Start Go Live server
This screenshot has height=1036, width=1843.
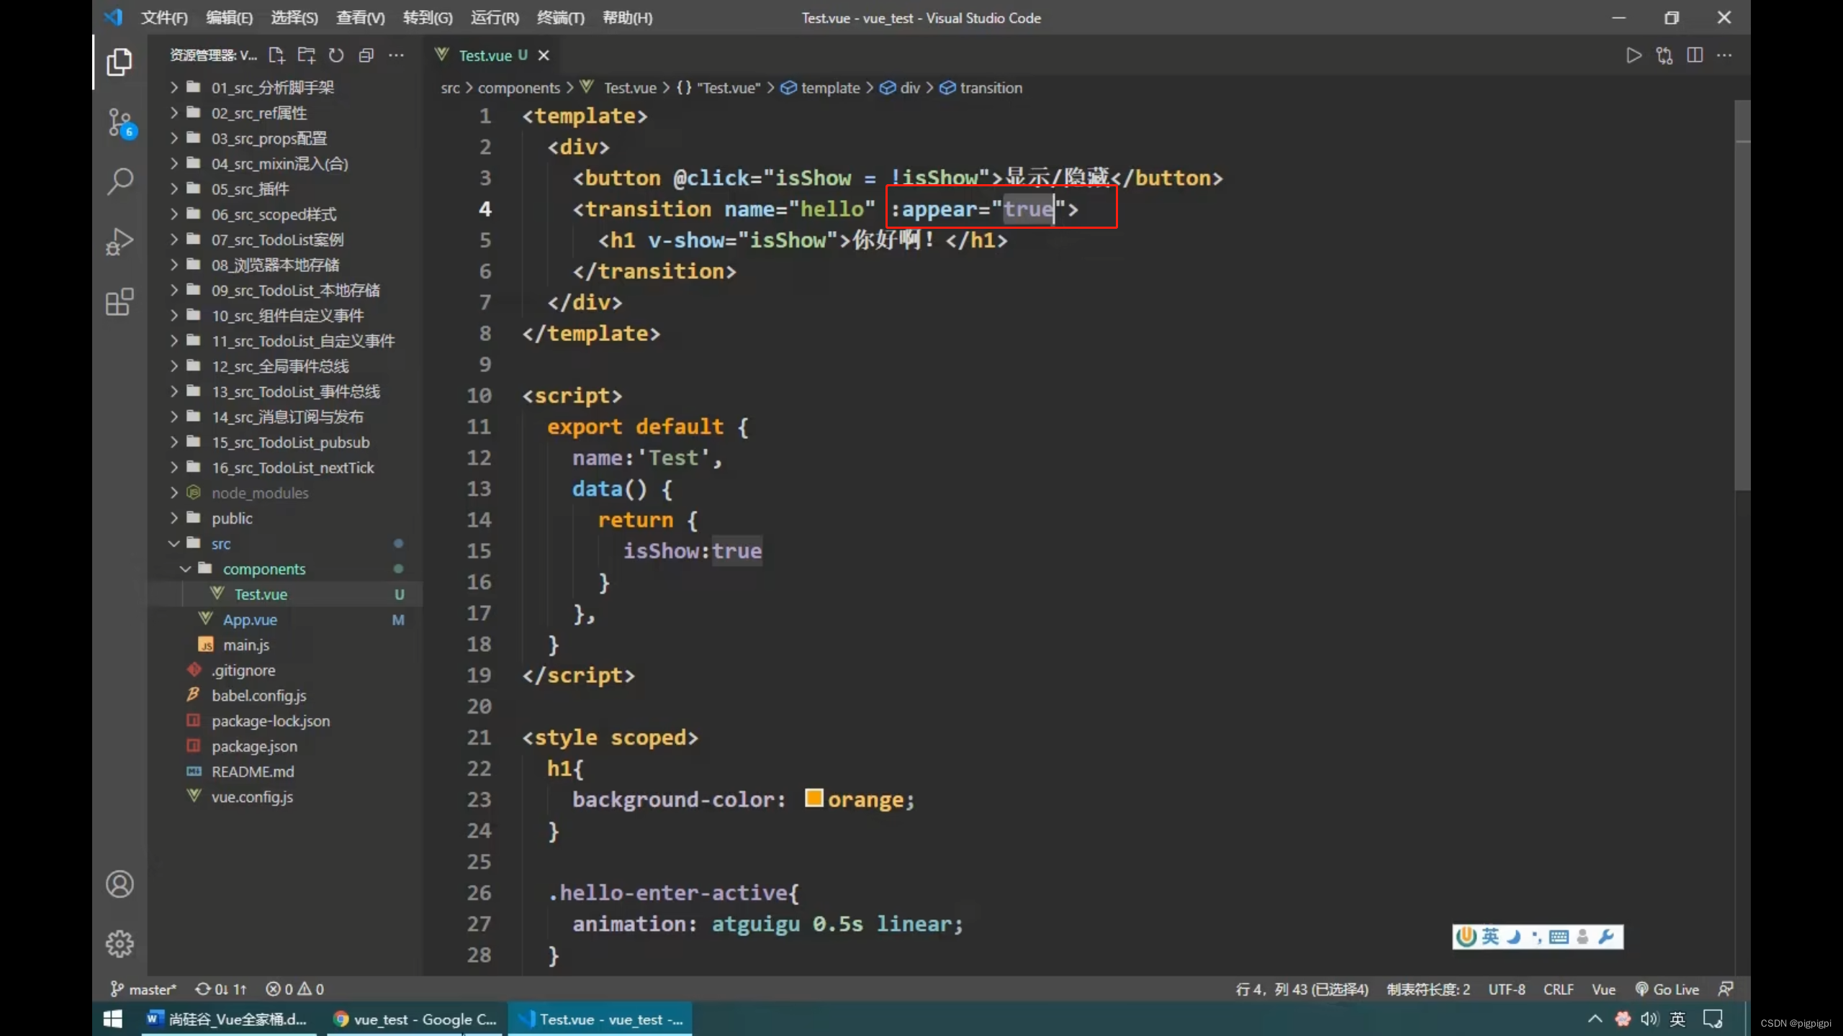point(1667,989)
